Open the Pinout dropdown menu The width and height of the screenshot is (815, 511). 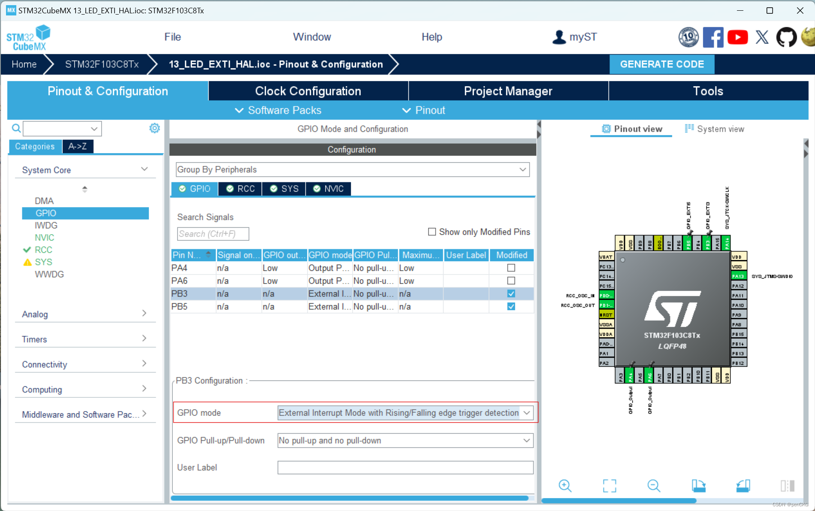[424, 110]
